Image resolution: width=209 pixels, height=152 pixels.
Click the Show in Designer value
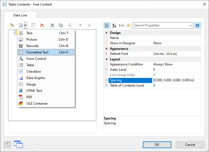177,43
